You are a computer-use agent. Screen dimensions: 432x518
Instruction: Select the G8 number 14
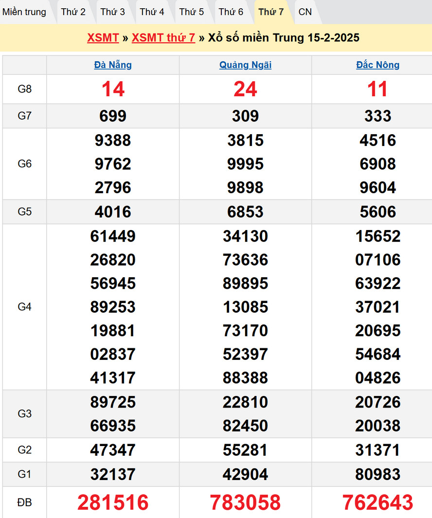click(113, 89)
